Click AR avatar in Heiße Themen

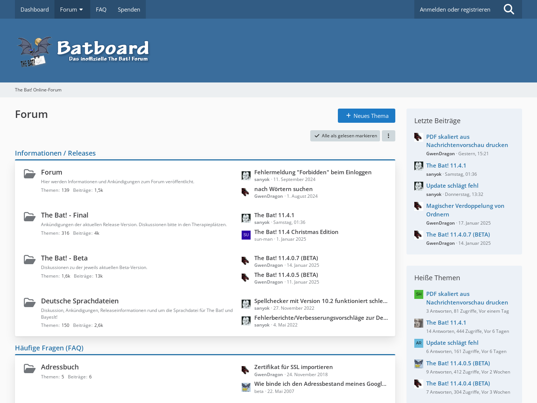point(419,343)
